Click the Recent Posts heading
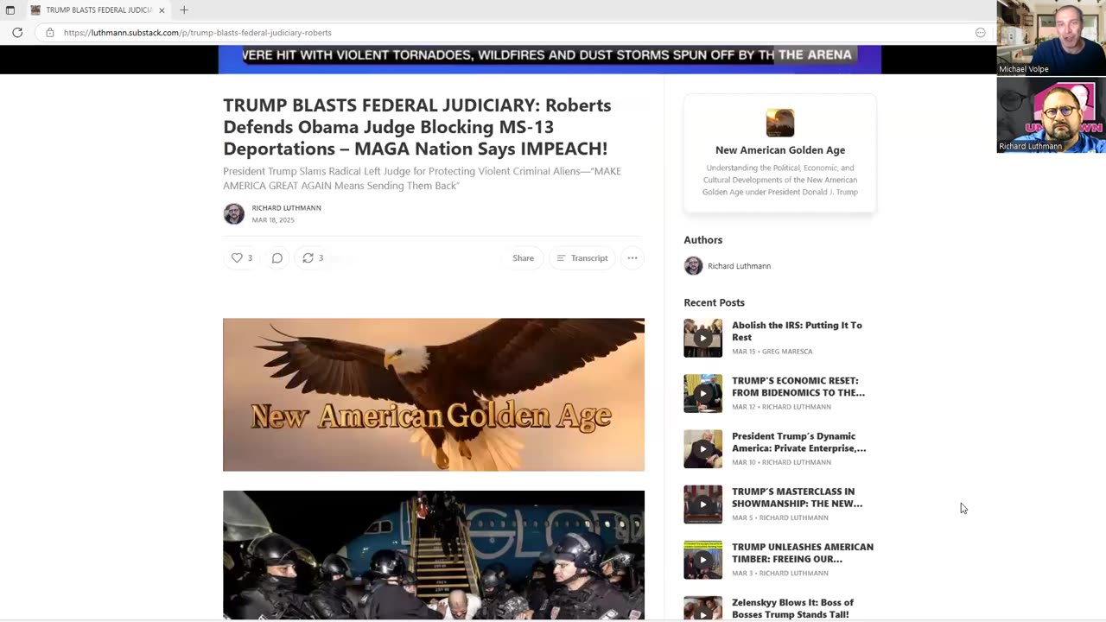 point(714,302)
